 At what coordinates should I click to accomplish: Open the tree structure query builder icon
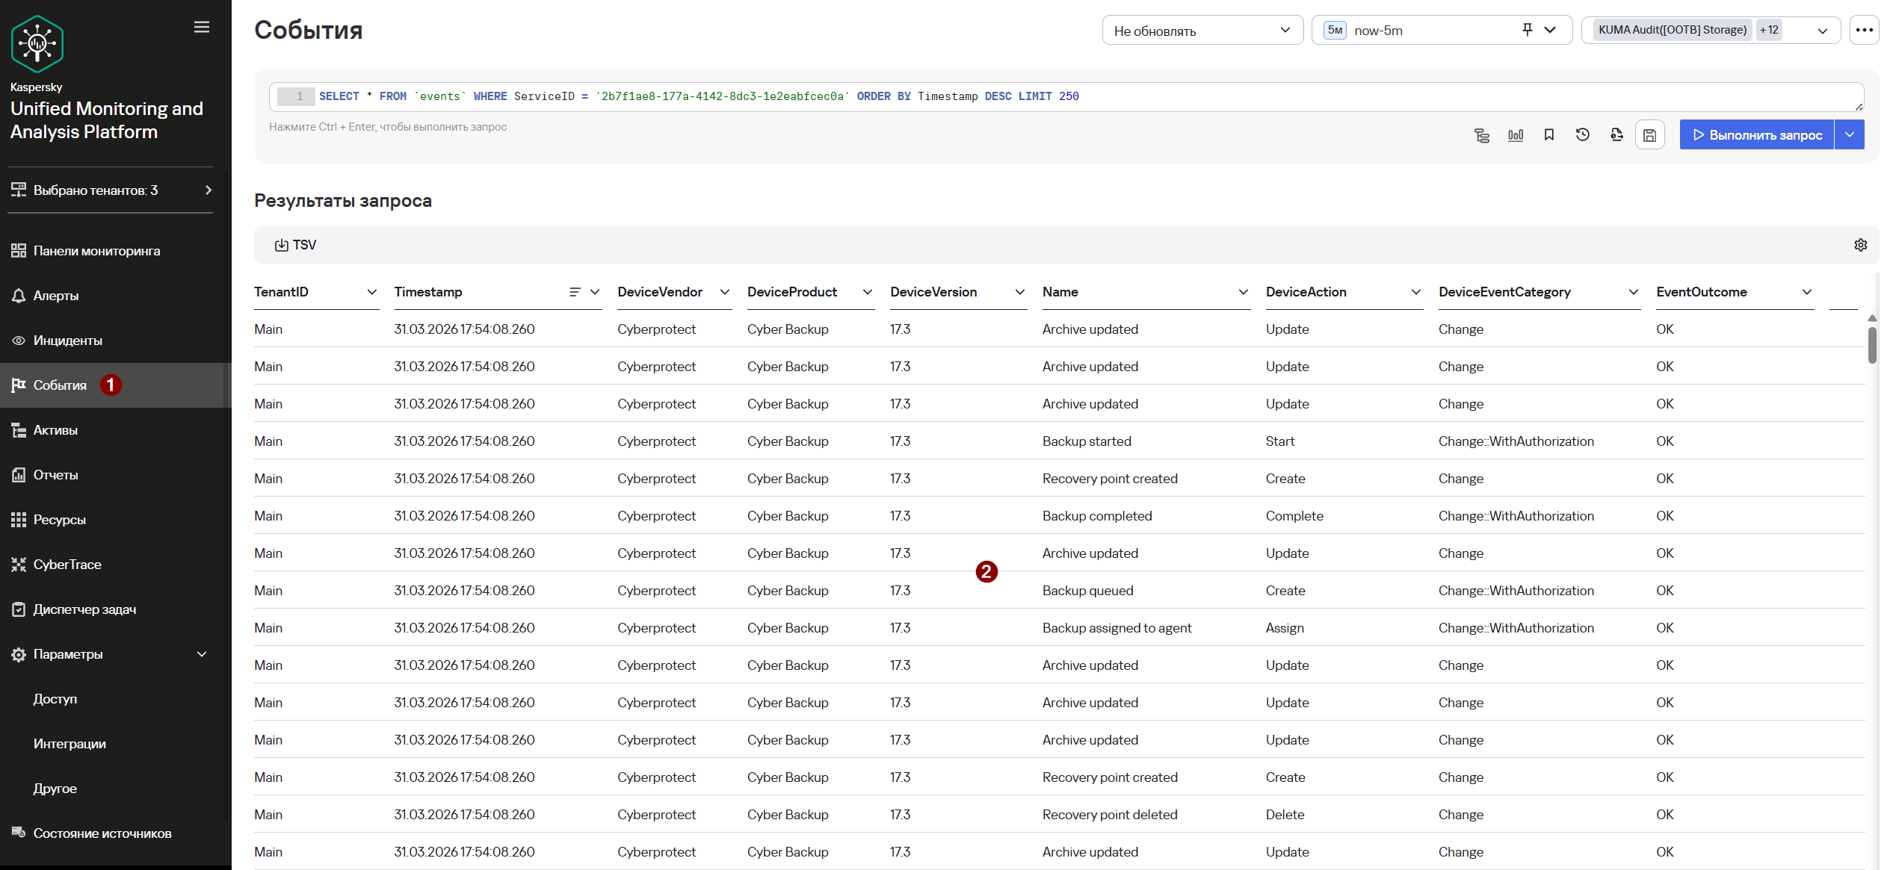click(1481, 135)
